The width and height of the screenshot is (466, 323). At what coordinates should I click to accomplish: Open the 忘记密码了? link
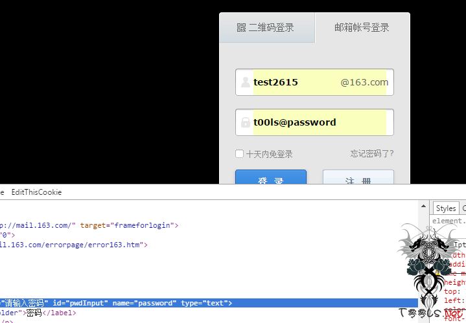coord(372,154)
